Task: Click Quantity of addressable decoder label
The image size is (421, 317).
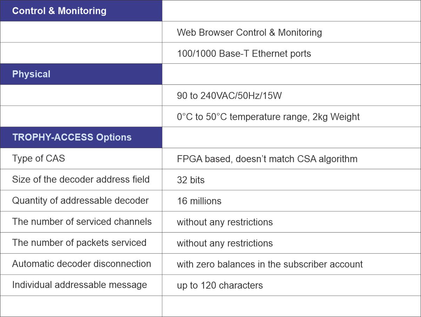Action: point(80,201)
